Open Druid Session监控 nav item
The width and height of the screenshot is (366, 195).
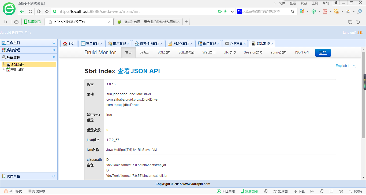coord(253,52)
